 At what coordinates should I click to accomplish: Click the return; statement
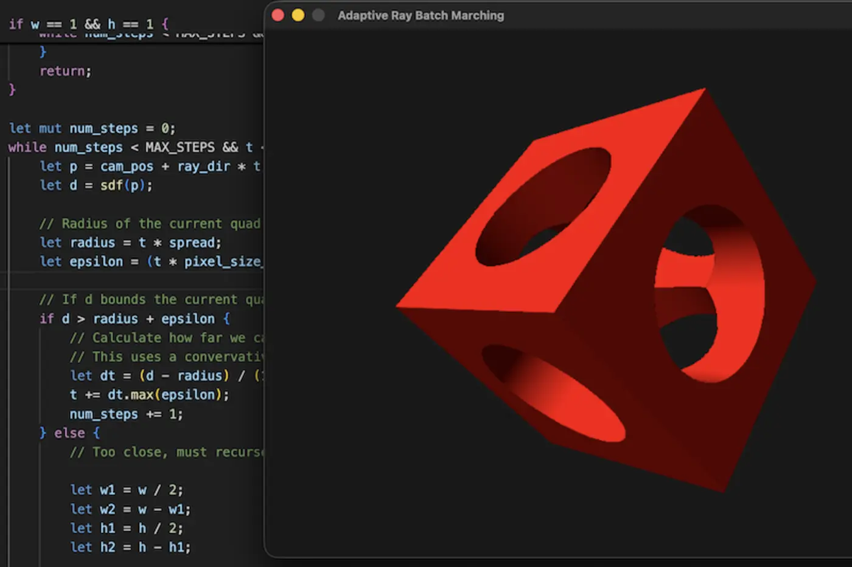[65, 70]
